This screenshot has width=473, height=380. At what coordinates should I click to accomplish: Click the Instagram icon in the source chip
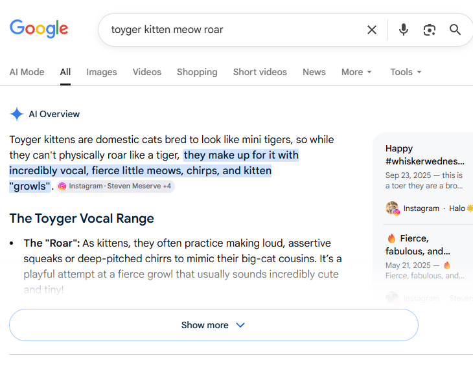[x=62, y=186]
